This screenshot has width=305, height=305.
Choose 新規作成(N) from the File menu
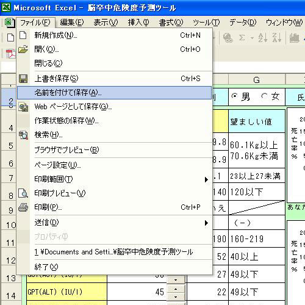coord(115,35)
